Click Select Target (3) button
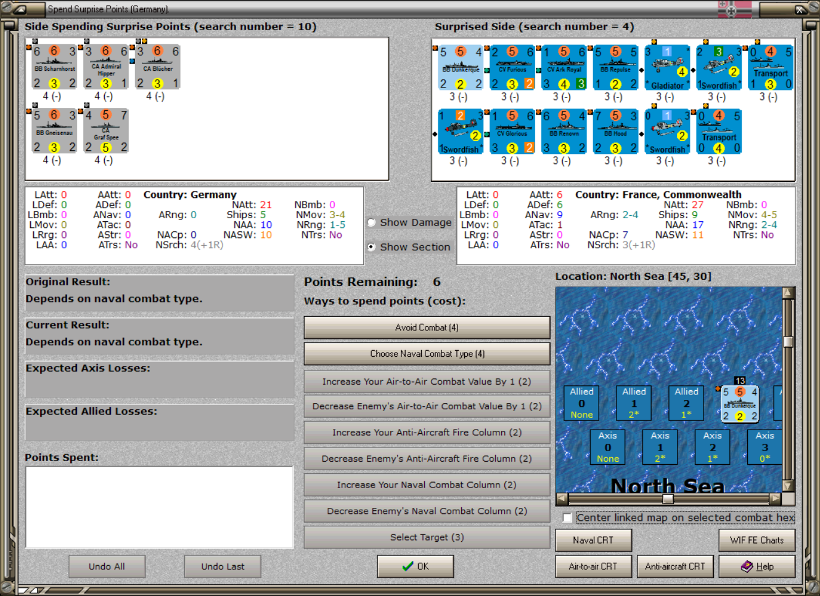The image size is (820, 596). 427,537
